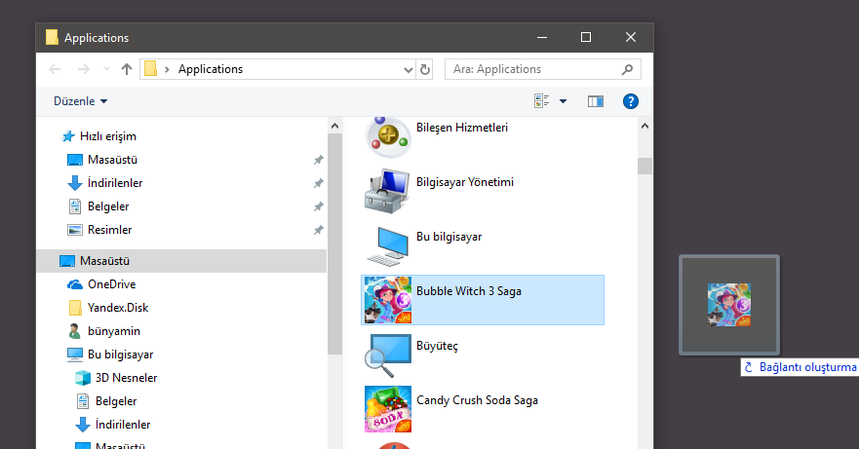The height and width of the screenshot is (449, 859).
Task: Open recent locations dropdown arrow
Action: 106,69
